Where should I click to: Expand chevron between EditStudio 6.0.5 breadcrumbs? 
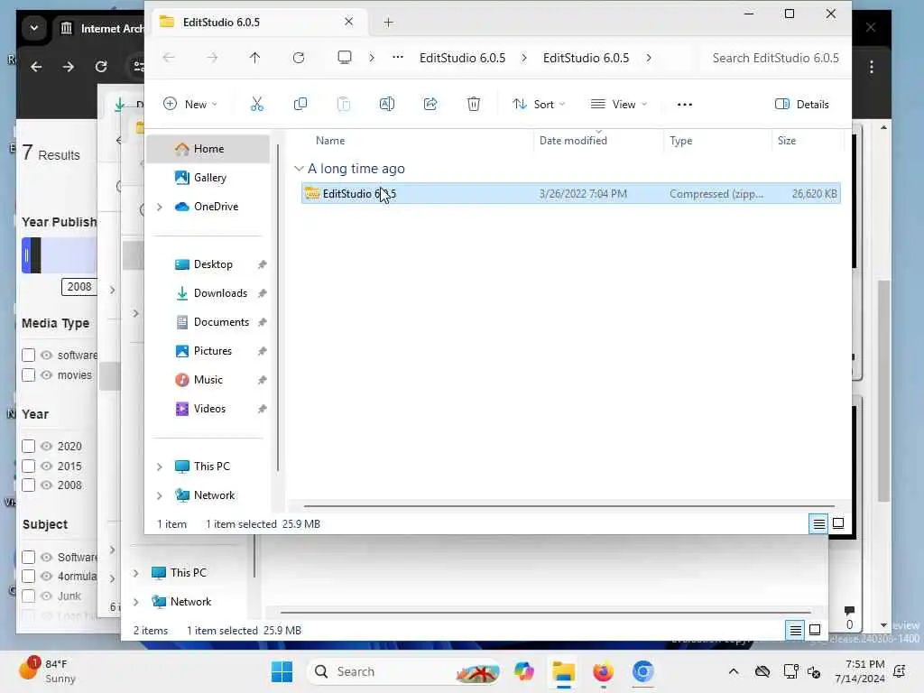tap(524, 58)
